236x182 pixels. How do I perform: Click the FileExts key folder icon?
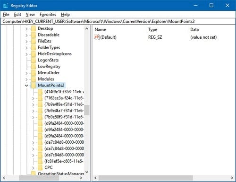[x=34, y=41]
